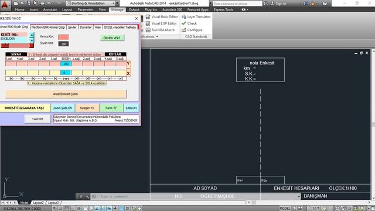The width and height of the screenshot is (375, 211).
Task: Click the YARDIM help button
Action: point(37,119)
